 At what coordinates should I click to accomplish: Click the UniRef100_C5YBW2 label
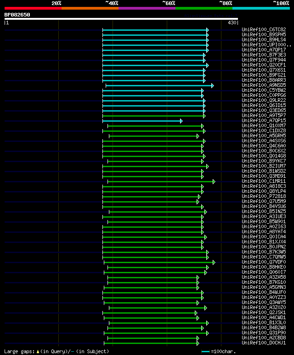(x=264, y=90)
